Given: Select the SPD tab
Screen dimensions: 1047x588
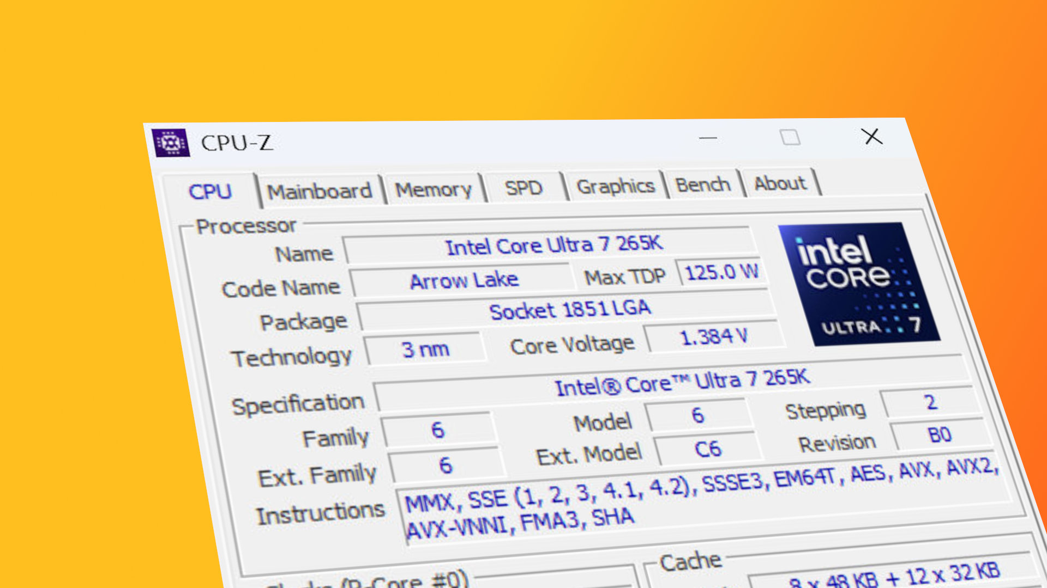Looking at the screenshot, I should (x=523, y=187).
